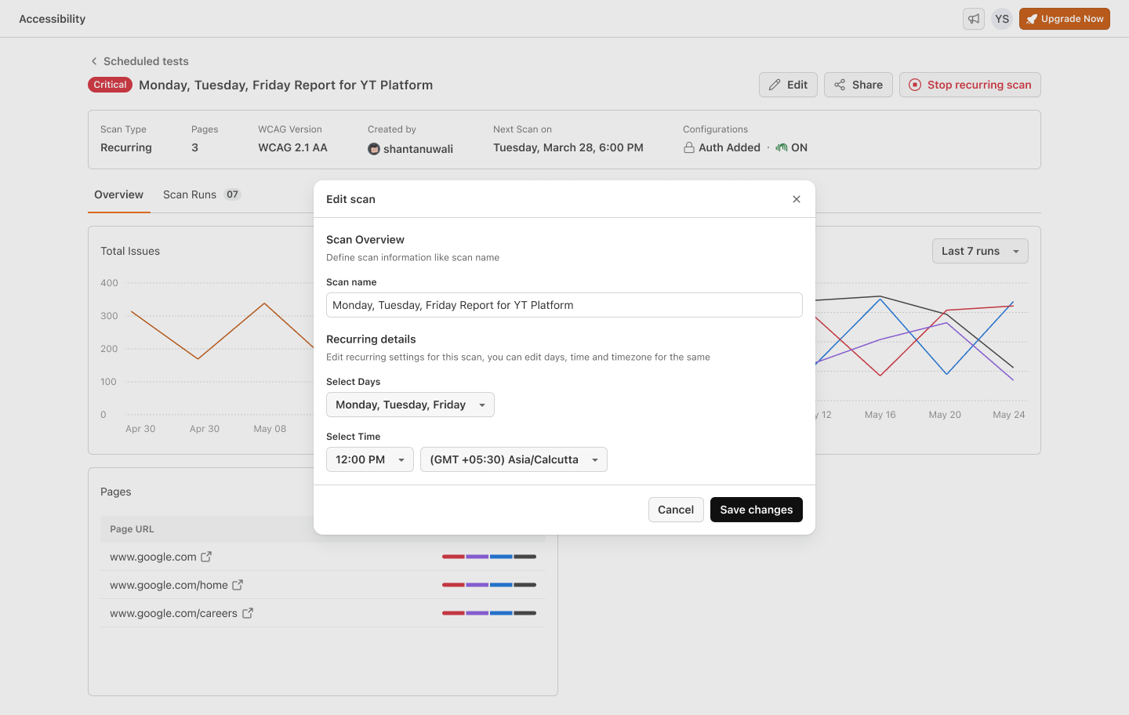This screenshot has height=715, width=1129.
Task: Open external link icon for www.google.com/careers
Action: 247,613
